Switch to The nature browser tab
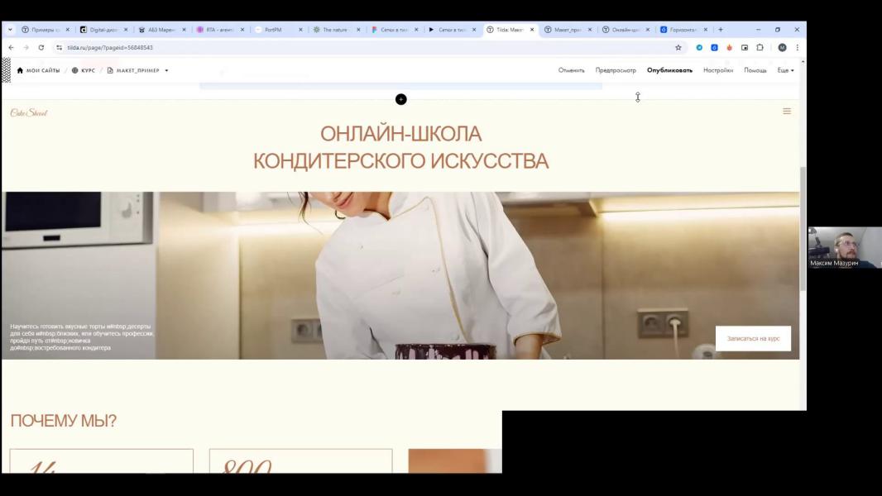Viewport: 882px width, 496px height. tap(334, 30)
